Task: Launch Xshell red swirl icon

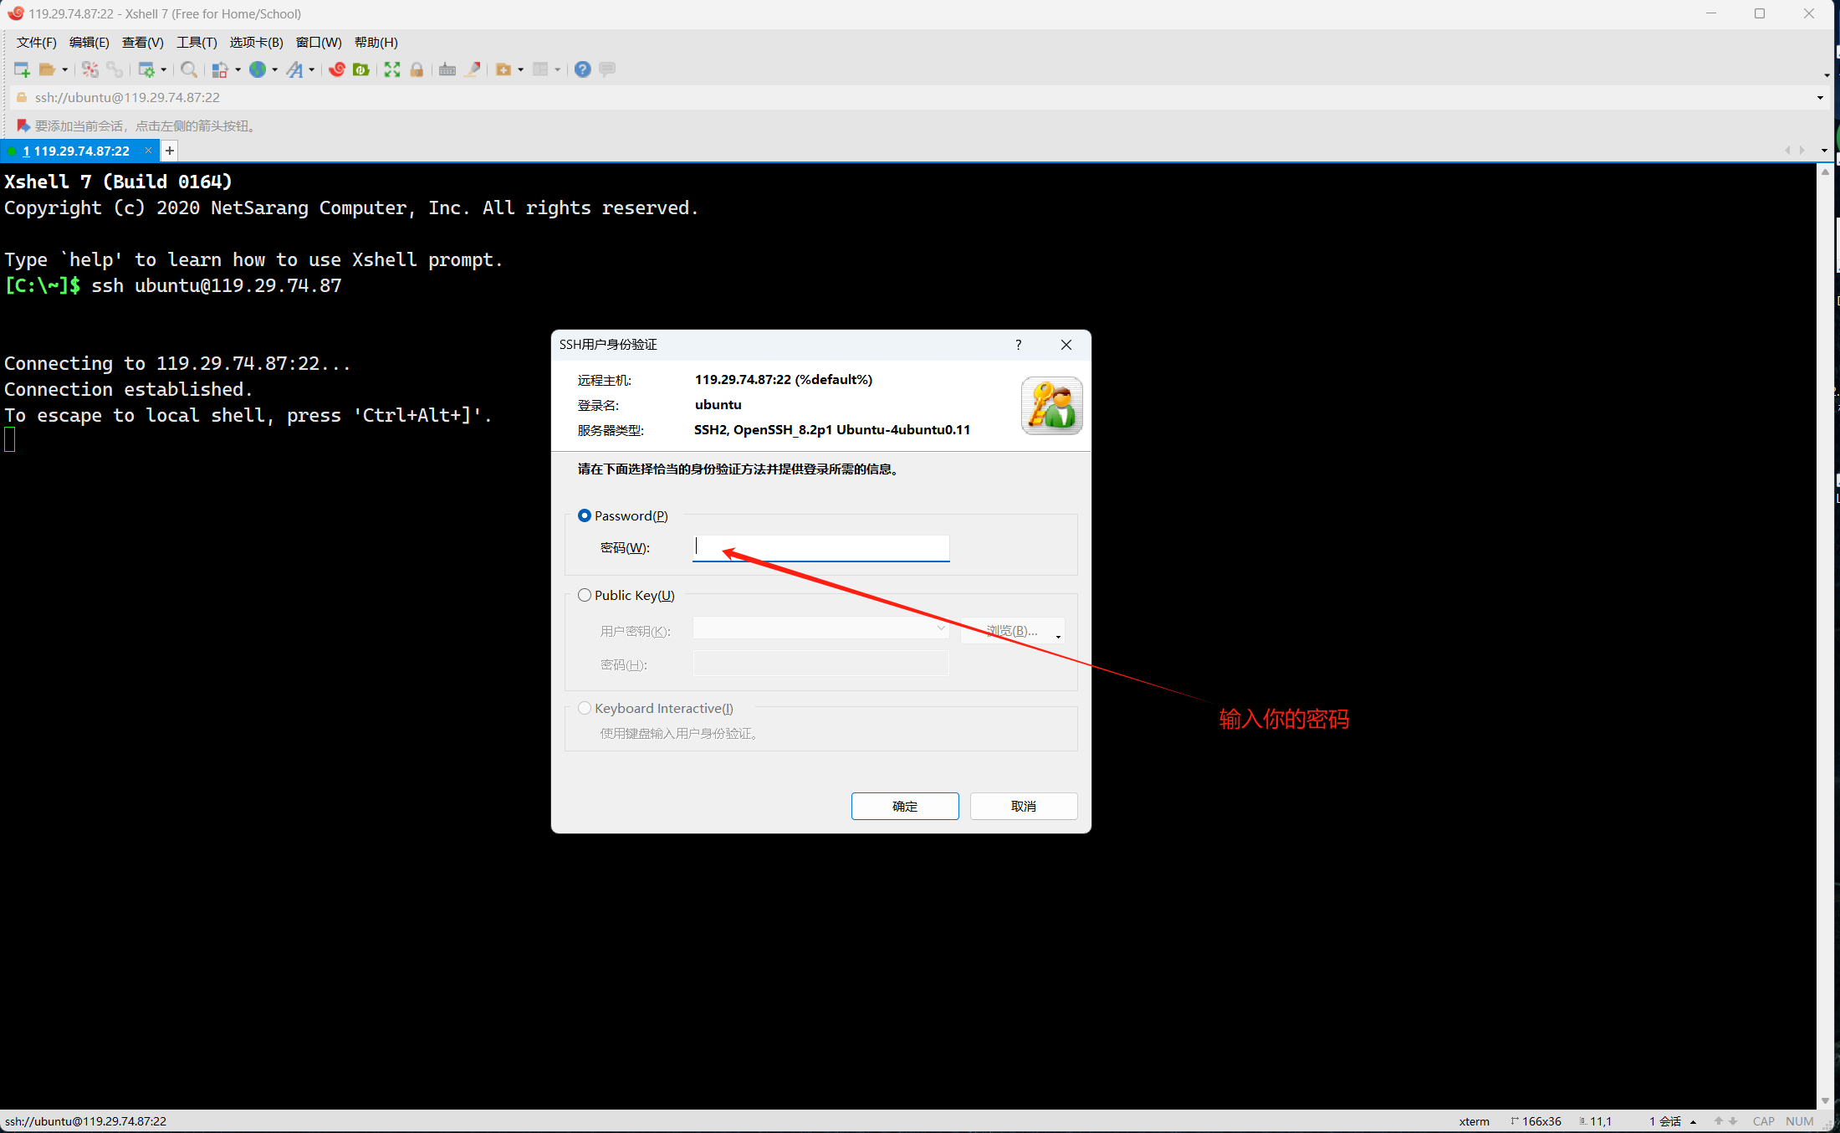Action: (x=337, y=69)
